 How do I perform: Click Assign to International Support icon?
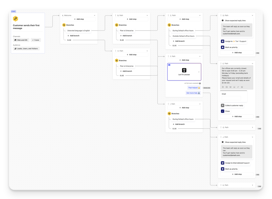(x=223, y=163)
